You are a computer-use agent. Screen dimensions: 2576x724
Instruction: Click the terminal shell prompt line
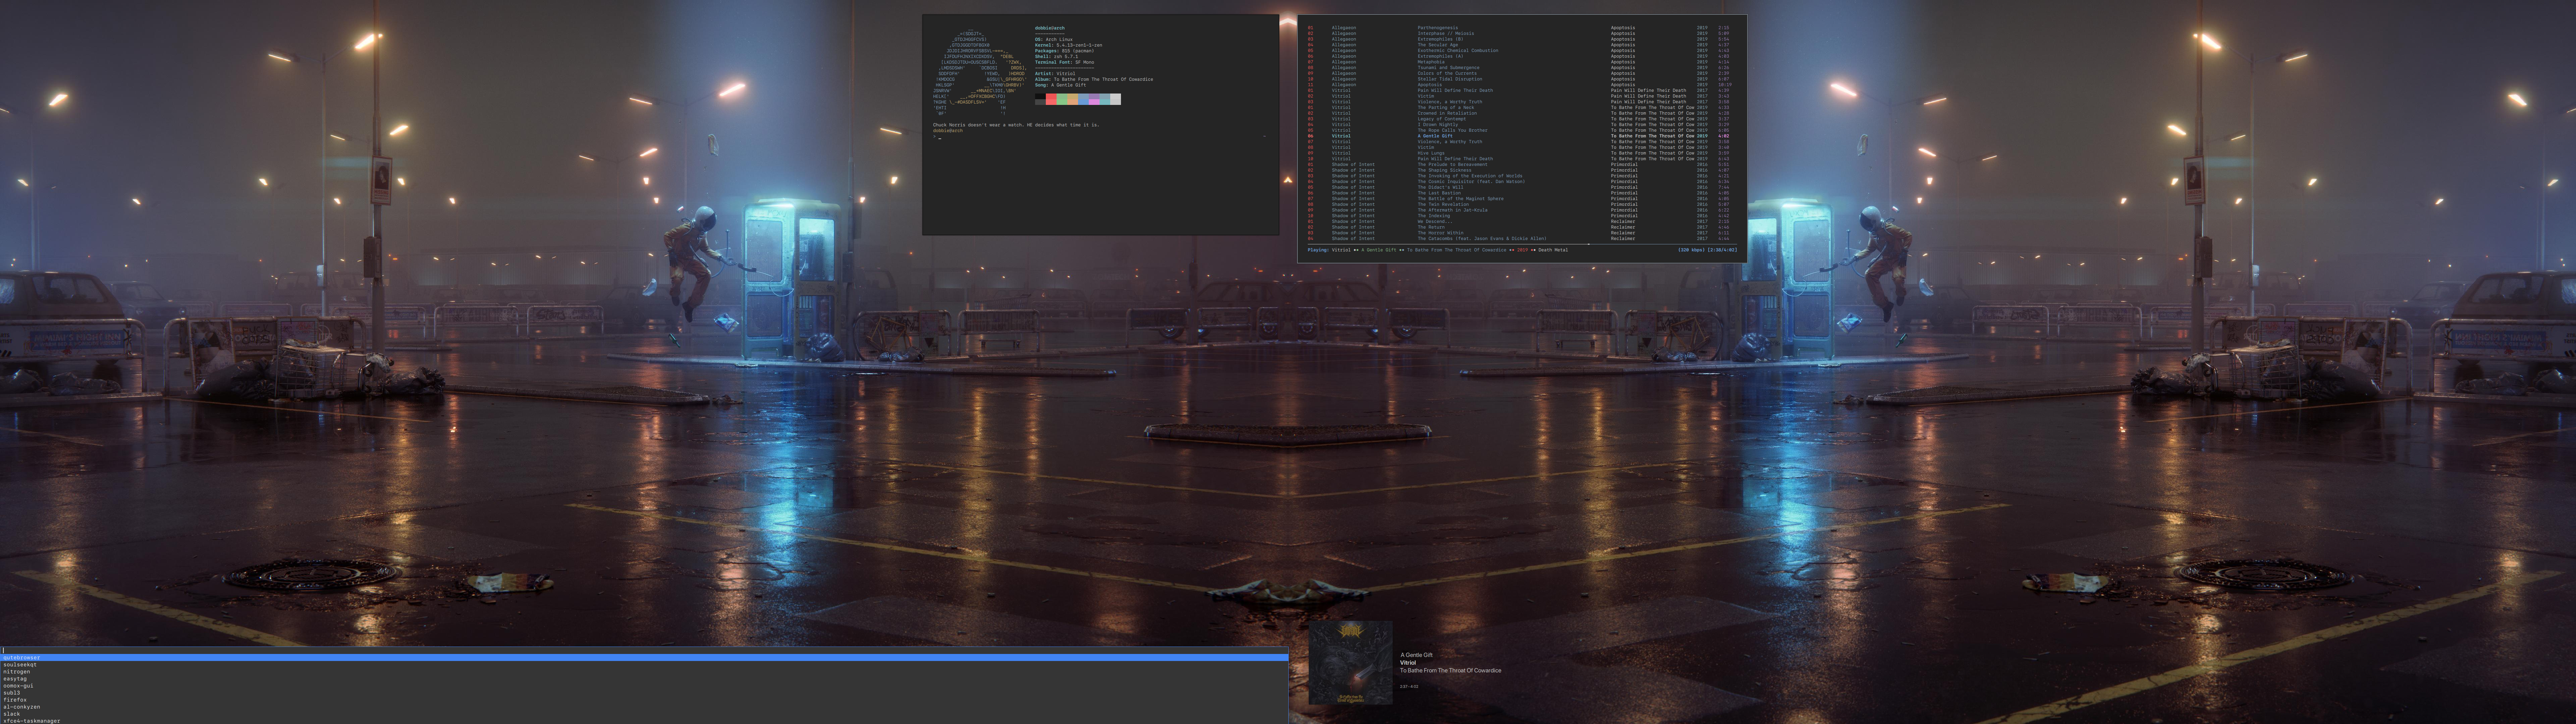point(940,137)
